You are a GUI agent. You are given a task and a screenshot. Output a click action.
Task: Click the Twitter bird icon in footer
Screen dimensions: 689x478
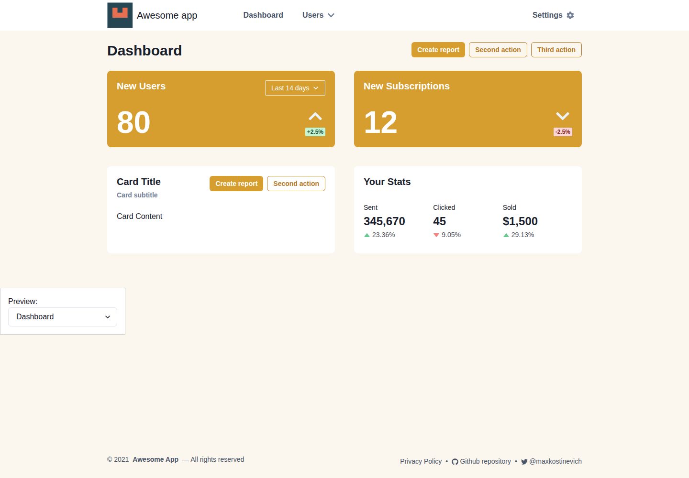tap(524, 462)
